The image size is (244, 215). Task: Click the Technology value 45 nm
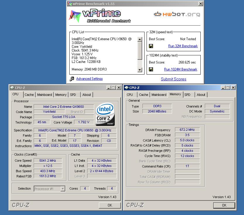tap(42, 122)
